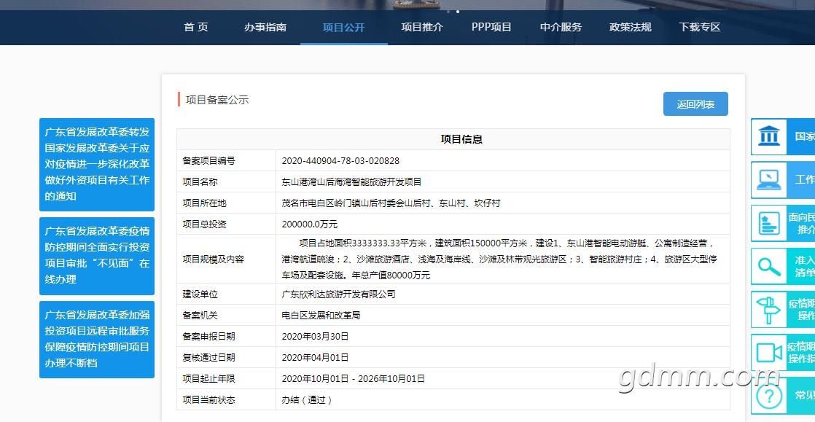Open the 首页 home menu item
Viewport: 815px width, 422px height.
196,28
